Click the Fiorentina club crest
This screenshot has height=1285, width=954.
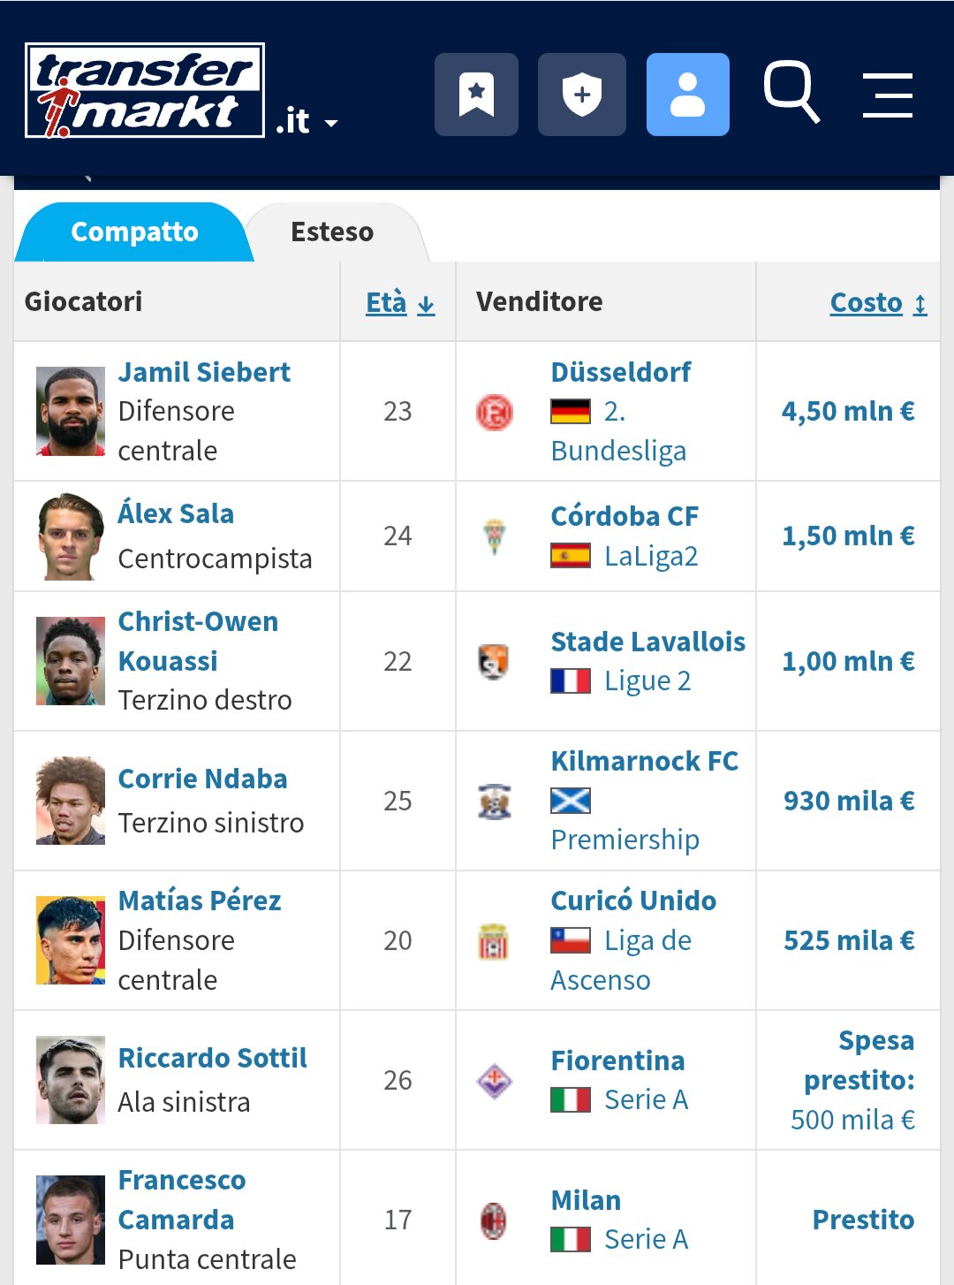(495, 1080)
